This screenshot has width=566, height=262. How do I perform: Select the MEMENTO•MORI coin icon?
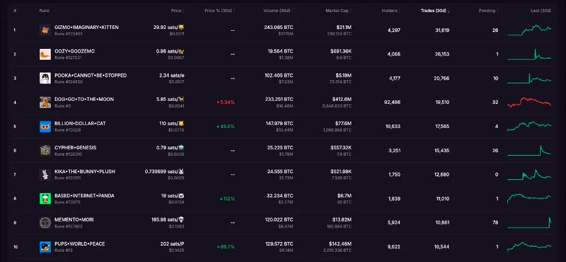click(x=45, y=223)
